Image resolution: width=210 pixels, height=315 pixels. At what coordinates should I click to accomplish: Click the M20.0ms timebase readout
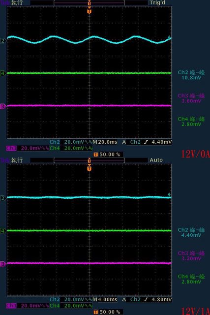click(105, 142)
